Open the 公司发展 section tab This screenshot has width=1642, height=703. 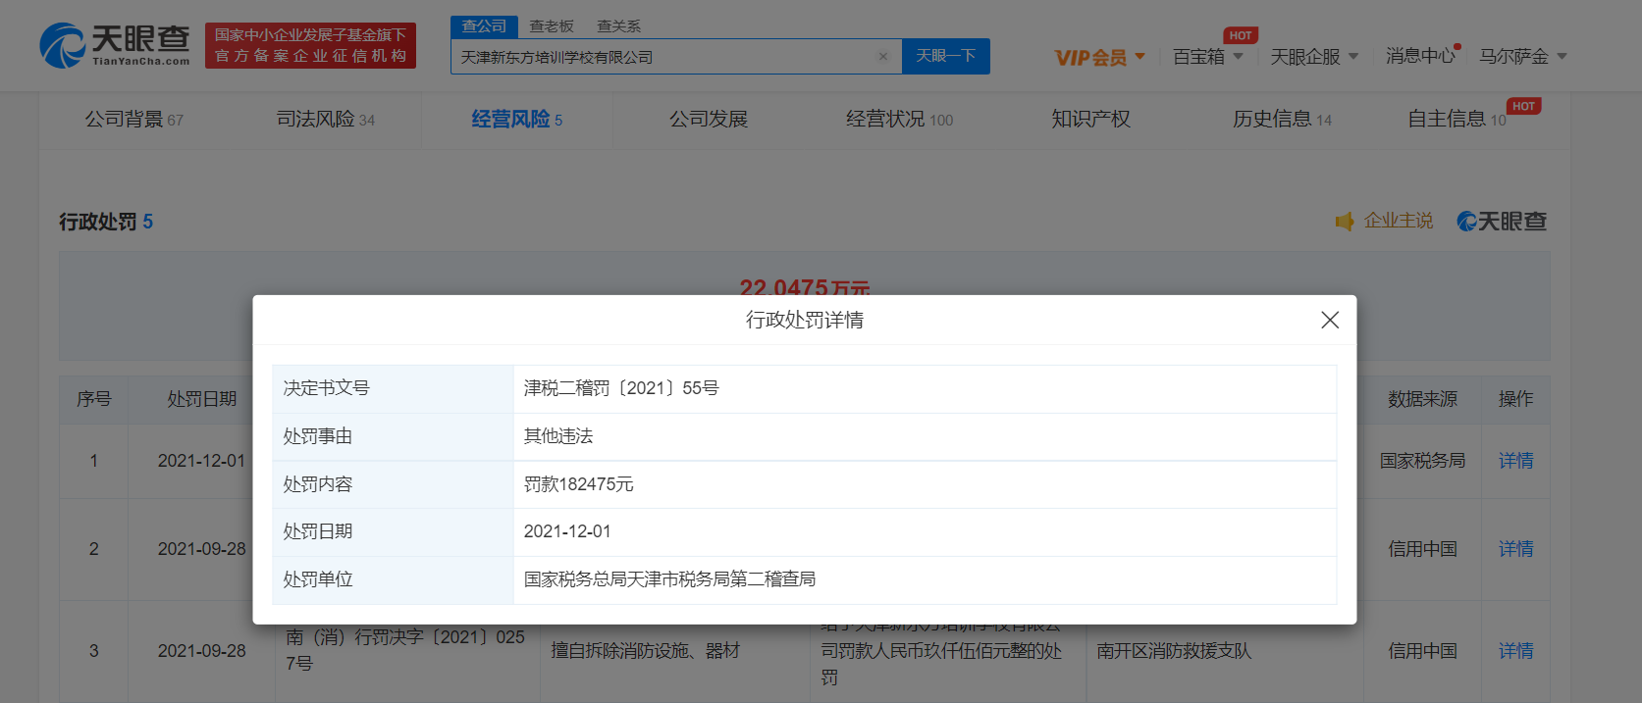[709, 119]
